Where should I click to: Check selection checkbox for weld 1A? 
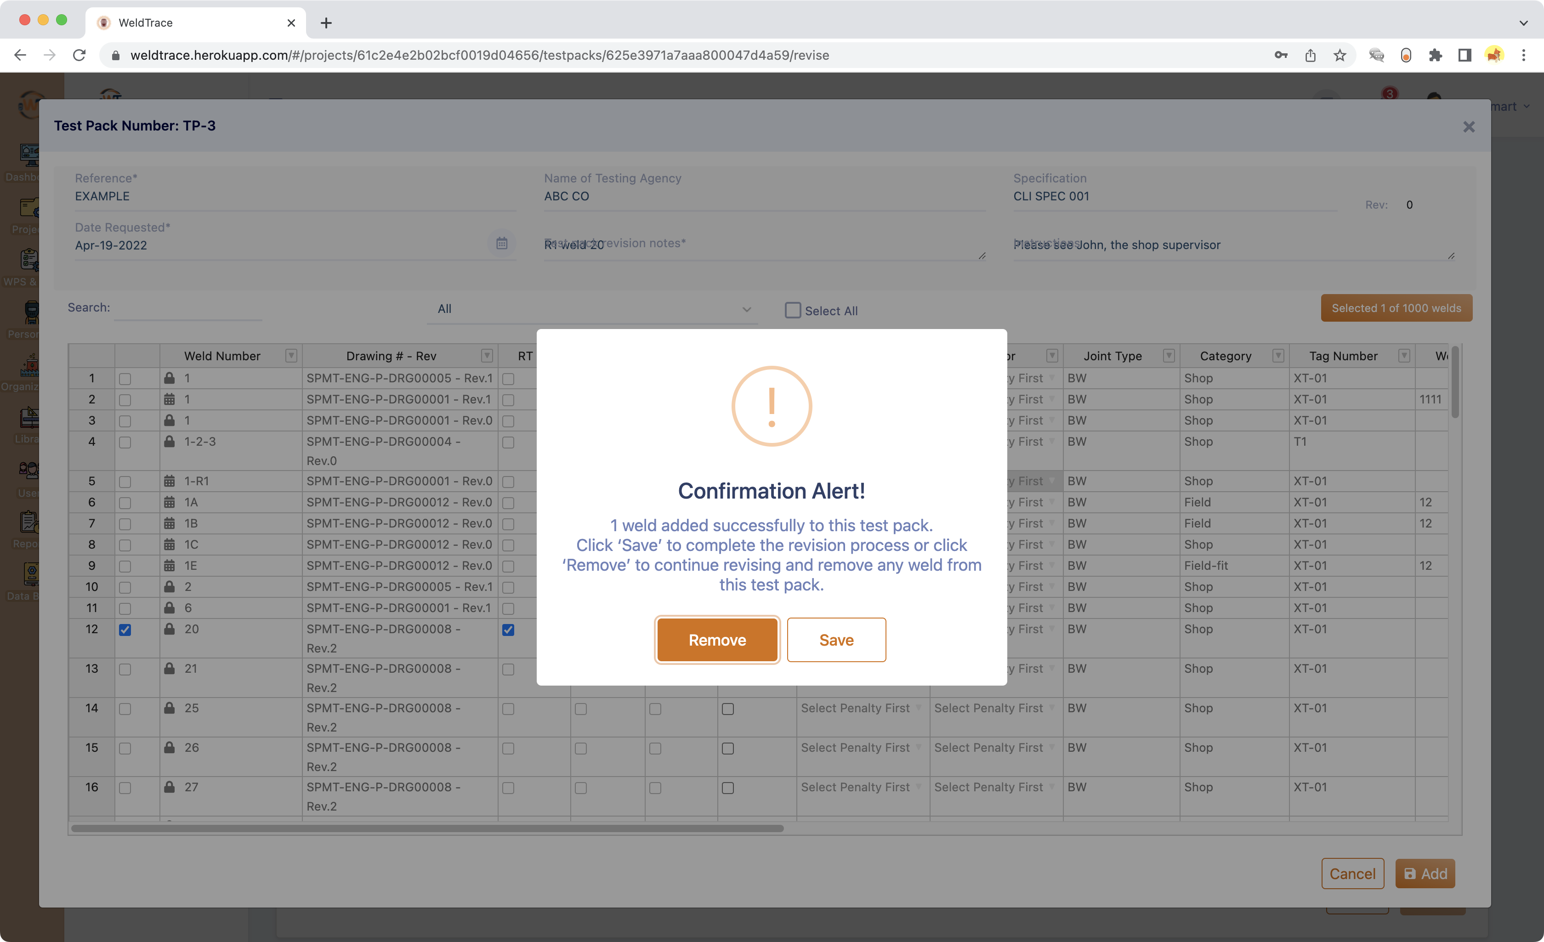[125, 503]
